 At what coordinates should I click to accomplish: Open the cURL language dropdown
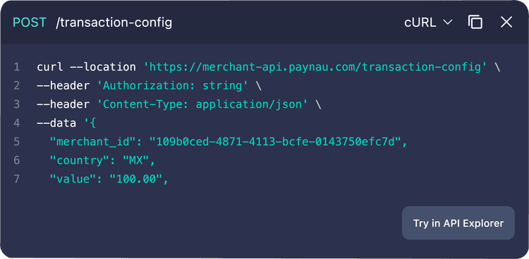(x=428, y=23)
